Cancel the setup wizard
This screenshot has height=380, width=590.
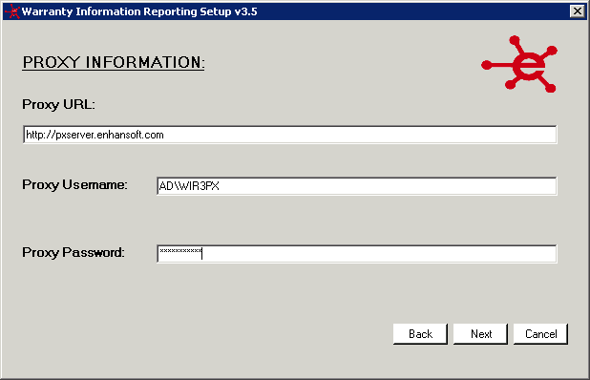(x=540, y=334)
